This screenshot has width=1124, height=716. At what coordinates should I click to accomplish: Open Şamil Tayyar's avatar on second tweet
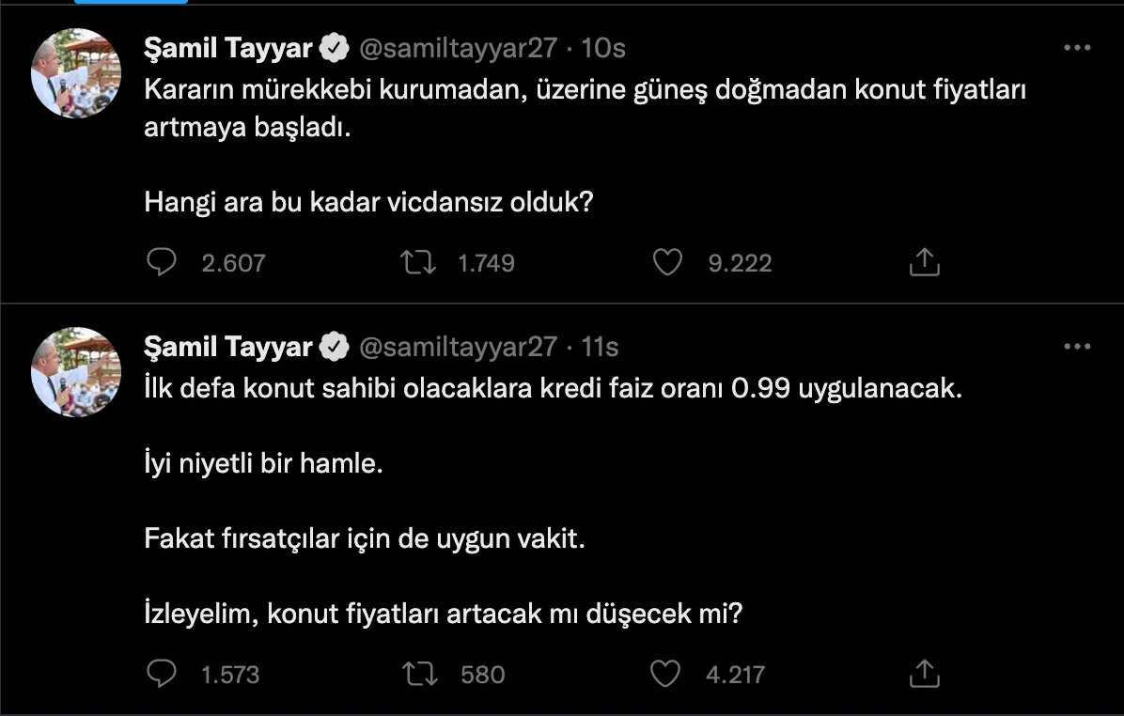pos(75,372)
